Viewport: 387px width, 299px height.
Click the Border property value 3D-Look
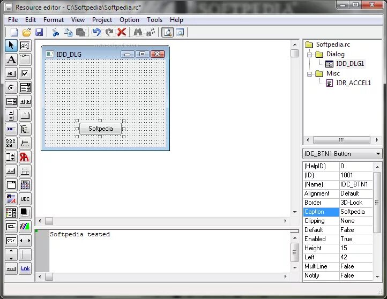[356, 203]
